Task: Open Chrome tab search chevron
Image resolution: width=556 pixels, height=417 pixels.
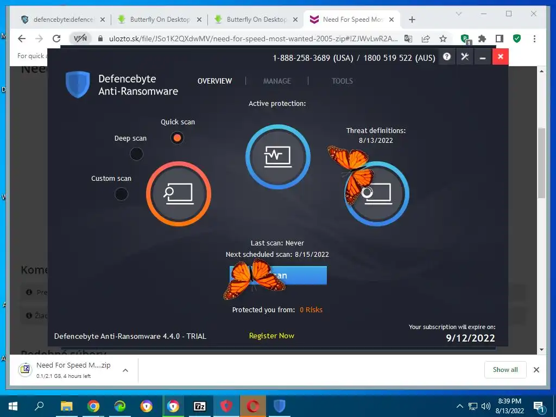Action: pos(458,14)
